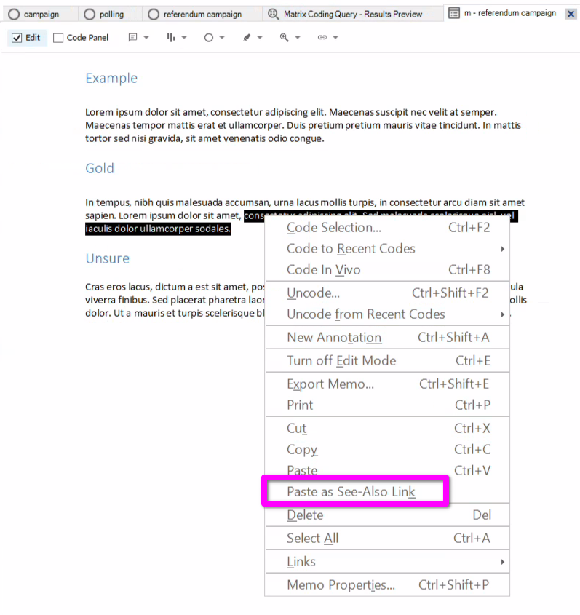Click the Gold heading in the memo
580x615 pixels.
coord(100,168)
